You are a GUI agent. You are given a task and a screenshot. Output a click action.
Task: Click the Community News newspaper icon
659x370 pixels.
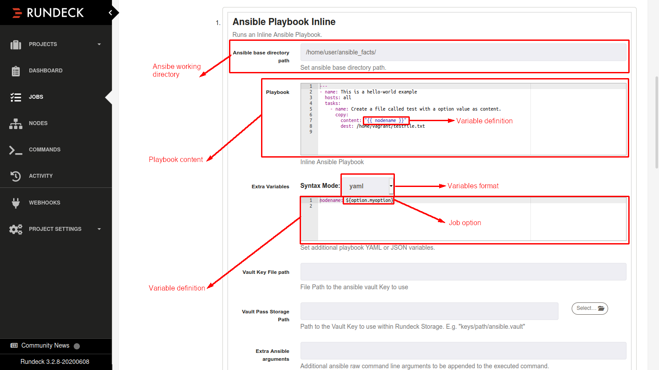[x=14, y=345]
